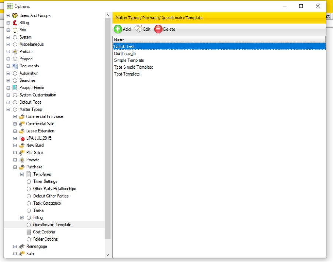Click the tree vertical scrollbar thumb

tap(108, 128)
